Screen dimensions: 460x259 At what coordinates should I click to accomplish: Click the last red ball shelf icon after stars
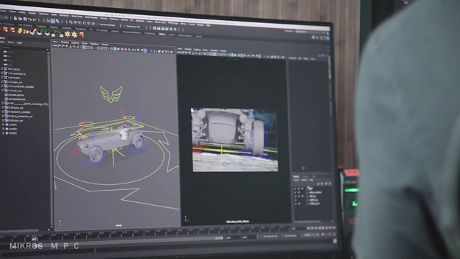[x=80, y=35]
